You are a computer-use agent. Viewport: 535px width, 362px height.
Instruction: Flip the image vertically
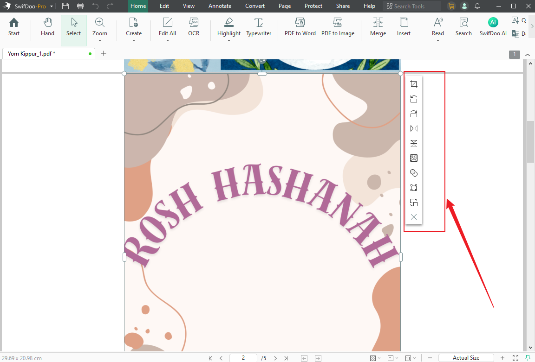point(413,143)
